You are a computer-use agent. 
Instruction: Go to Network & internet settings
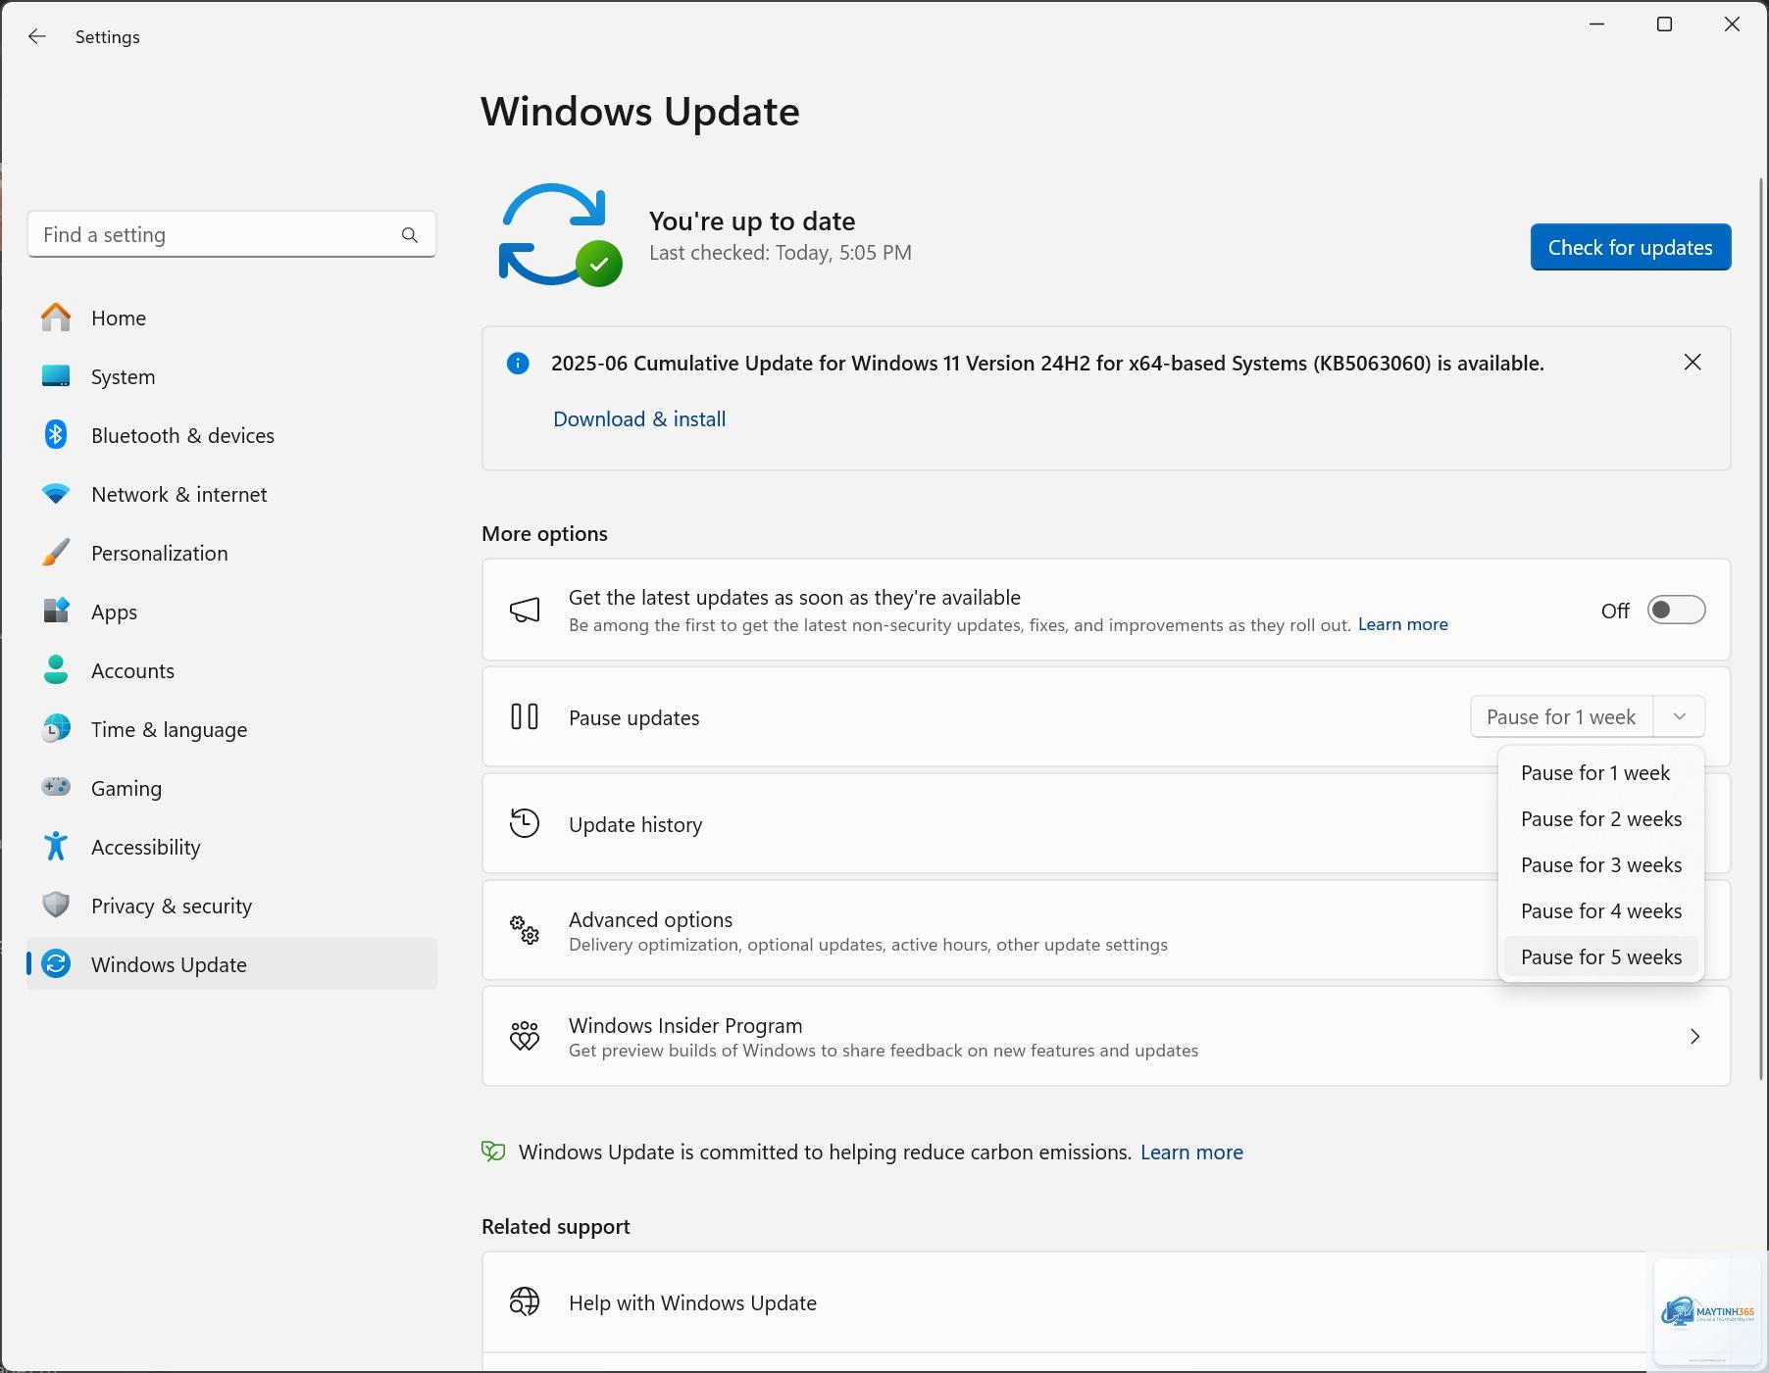pyautogui.click(x=231, y=494)
